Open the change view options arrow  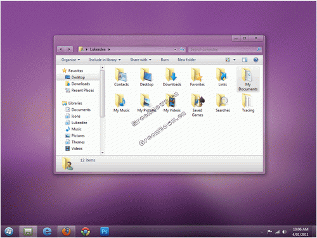234,60
